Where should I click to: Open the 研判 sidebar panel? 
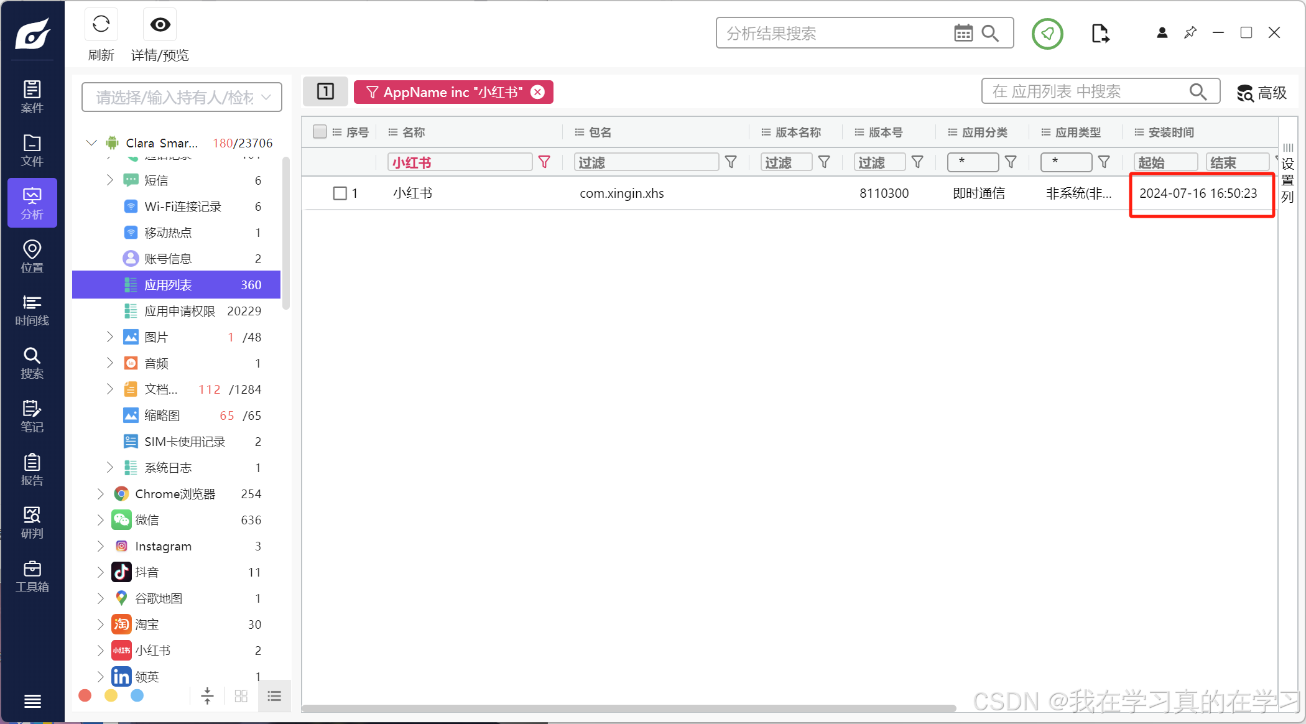pos(32,522)
